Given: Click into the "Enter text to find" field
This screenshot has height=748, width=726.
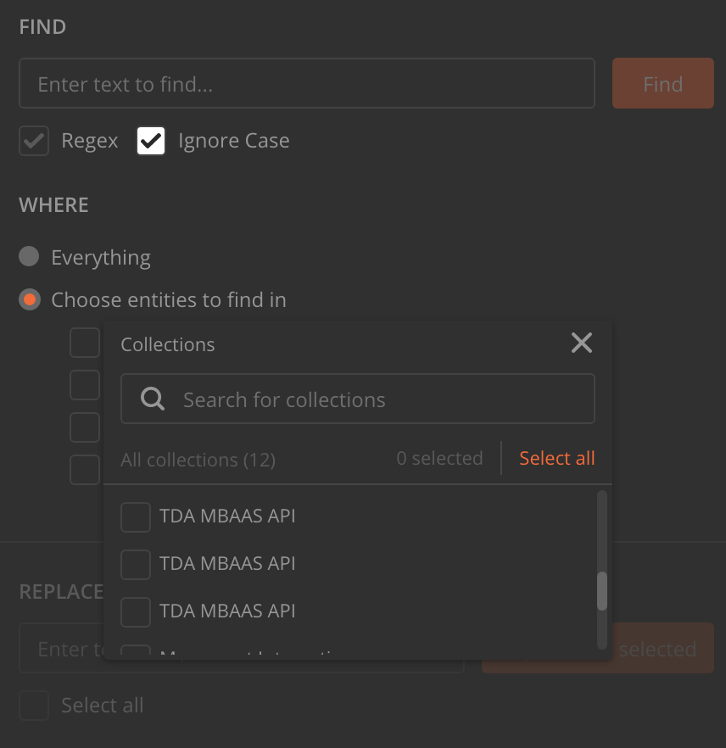Looking at the screenshot, I should point(307,83).
